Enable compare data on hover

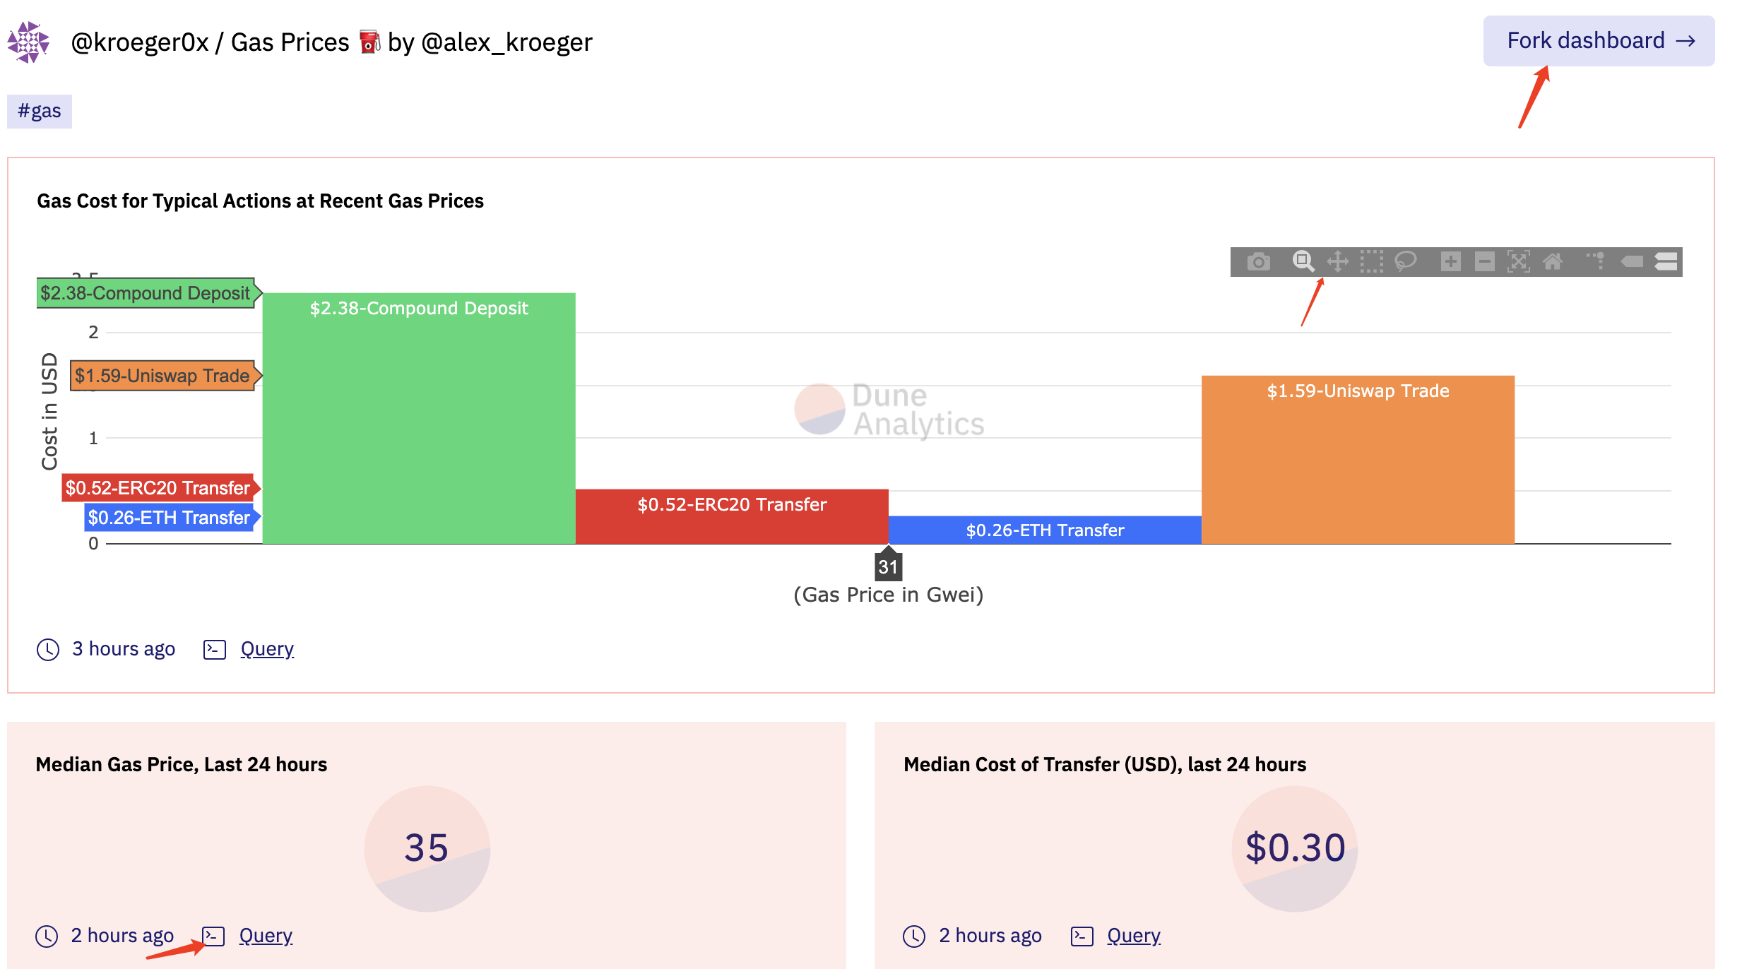1666,262
